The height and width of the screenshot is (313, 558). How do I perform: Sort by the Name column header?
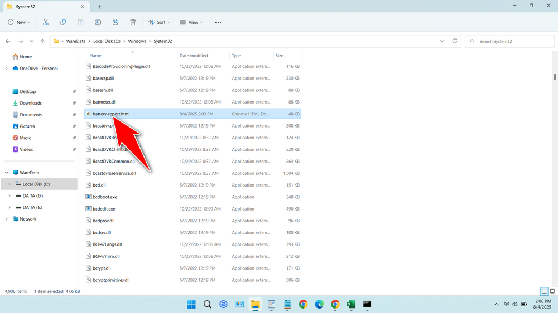95,56
